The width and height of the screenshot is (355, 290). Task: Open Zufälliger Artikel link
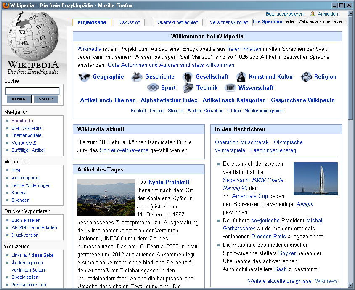pyautogui.click(x=28, y=150)
